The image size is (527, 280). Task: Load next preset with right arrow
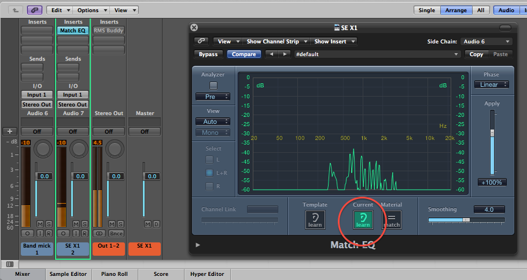(x=285, y=54)
